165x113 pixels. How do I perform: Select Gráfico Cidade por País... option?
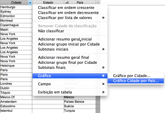coord(136,81)
